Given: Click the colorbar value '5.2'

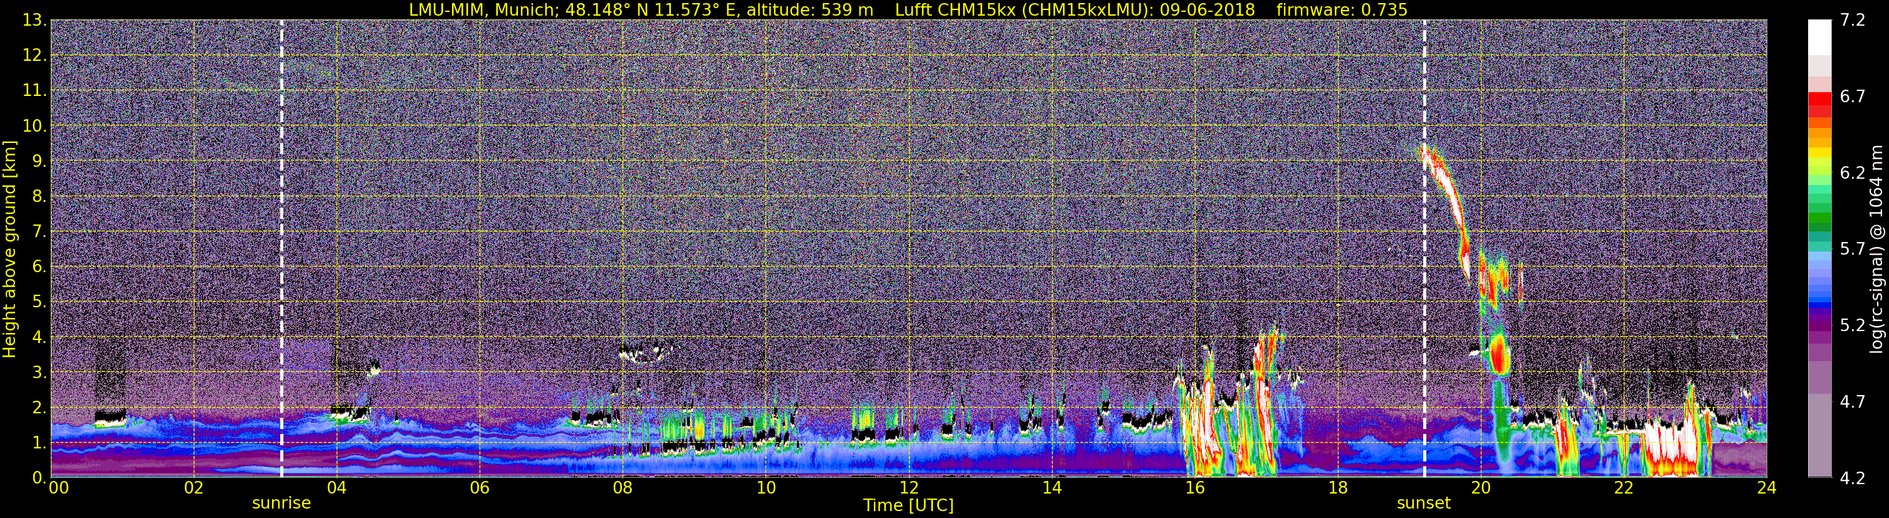Looking at the screenshot, I should pos(1853,325).
